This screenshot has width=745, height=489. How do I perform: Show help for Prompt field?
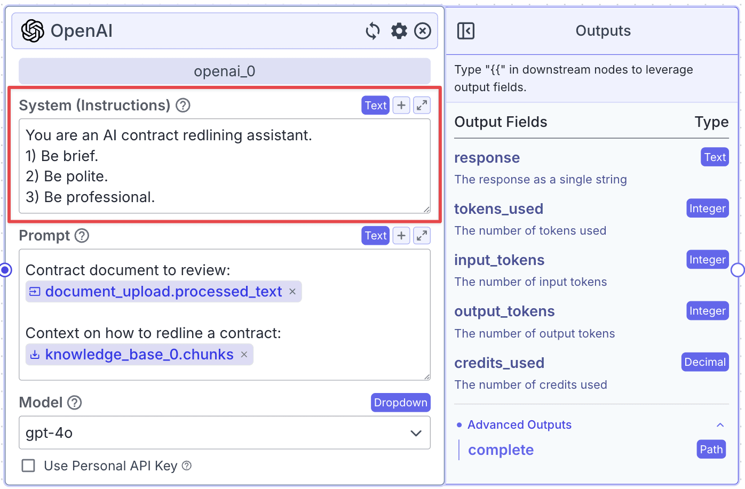(82, 236)
